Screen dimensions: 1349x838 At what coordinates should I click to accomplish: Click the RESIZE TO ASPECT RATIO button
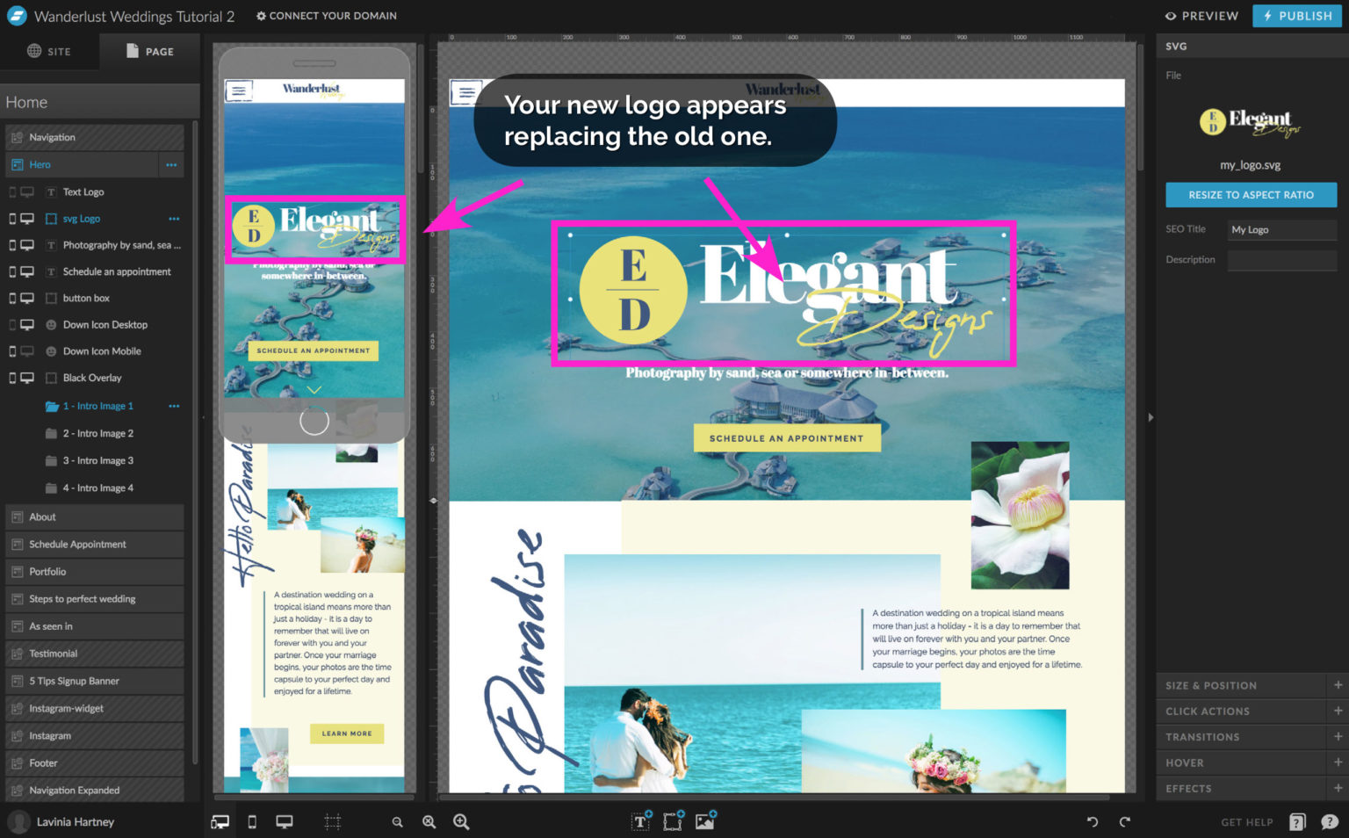(1251, 194)
